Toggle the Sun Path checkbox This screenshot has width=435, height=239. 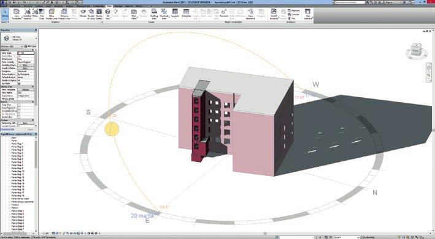(19, 84)
